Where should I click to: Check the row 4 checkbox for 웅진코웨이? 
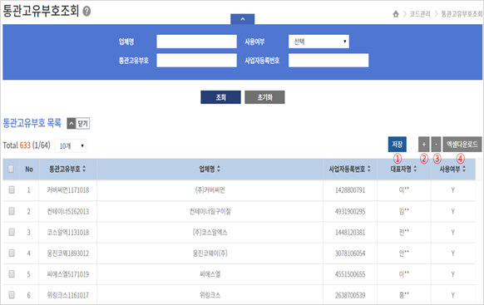[x=12, y=253]
